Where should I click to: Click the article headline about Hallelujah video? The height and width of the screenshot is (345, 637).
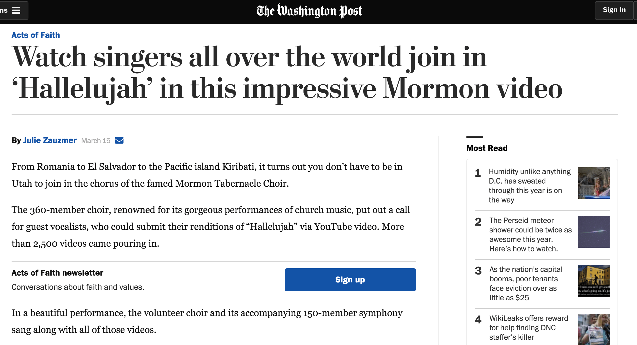[287, 73]
